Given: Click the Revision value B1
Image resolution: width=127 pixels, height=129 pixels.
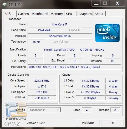Looking at the screenshot, I should click(113, 61).
